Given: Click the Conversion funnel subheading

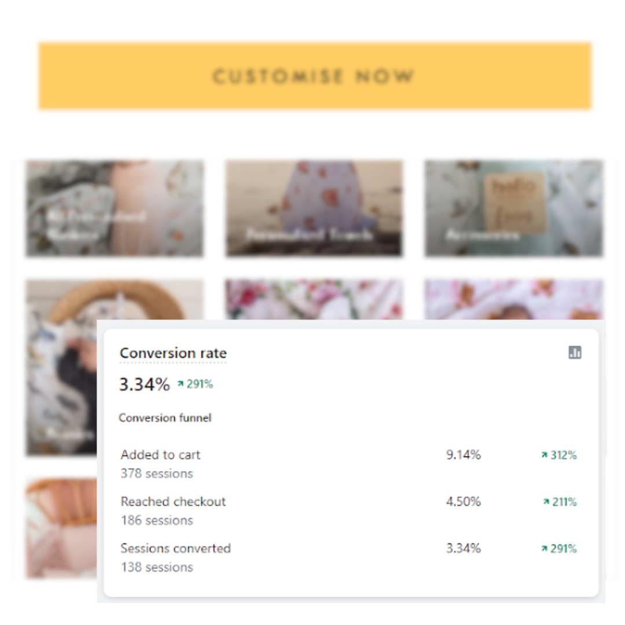Looking at the screenshot, I should pos(165,418).
